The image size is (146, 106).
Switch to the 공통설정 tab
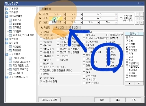point(74,28)
